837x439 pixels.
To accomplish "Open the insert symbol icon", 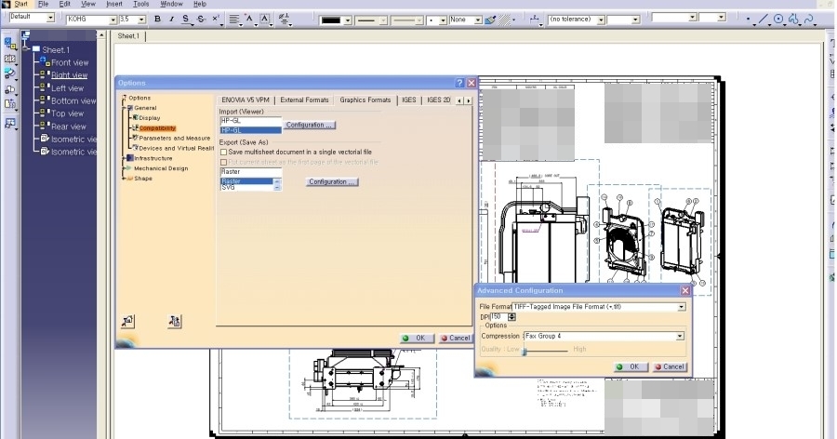I will (x=284, y=20).
